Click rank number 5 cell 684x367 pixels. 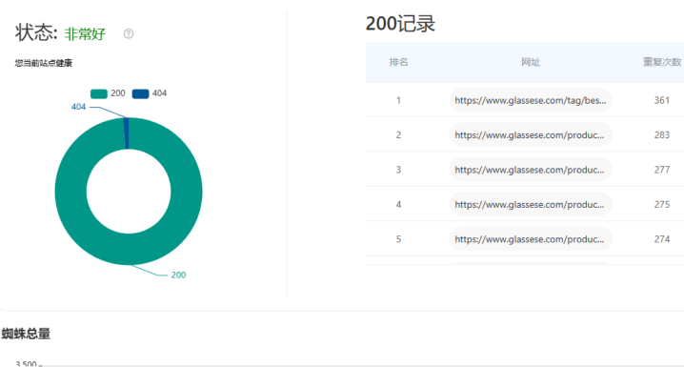point(398,239)
